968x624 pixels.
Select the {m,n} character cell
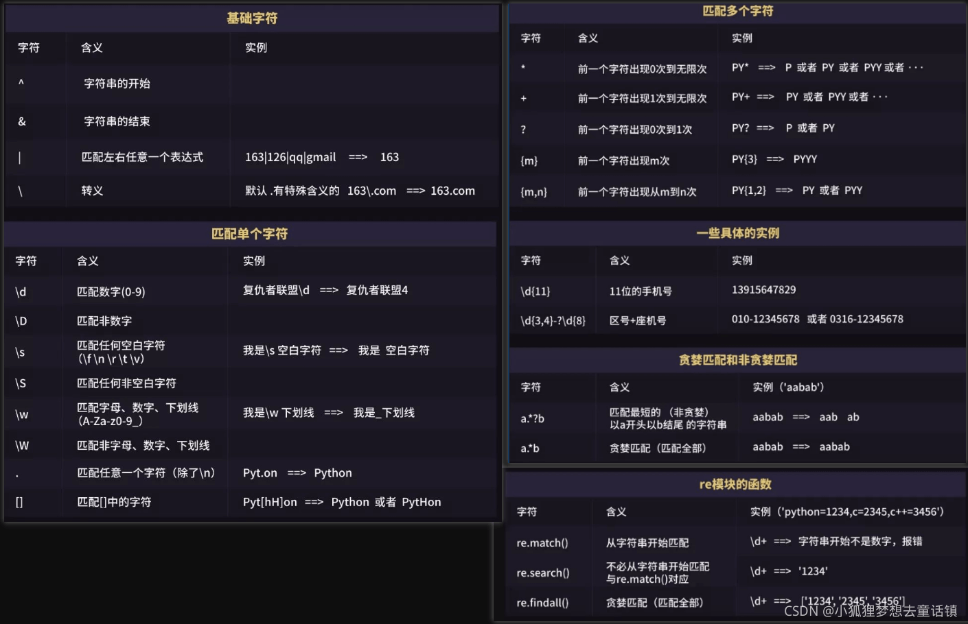[534, 192]
